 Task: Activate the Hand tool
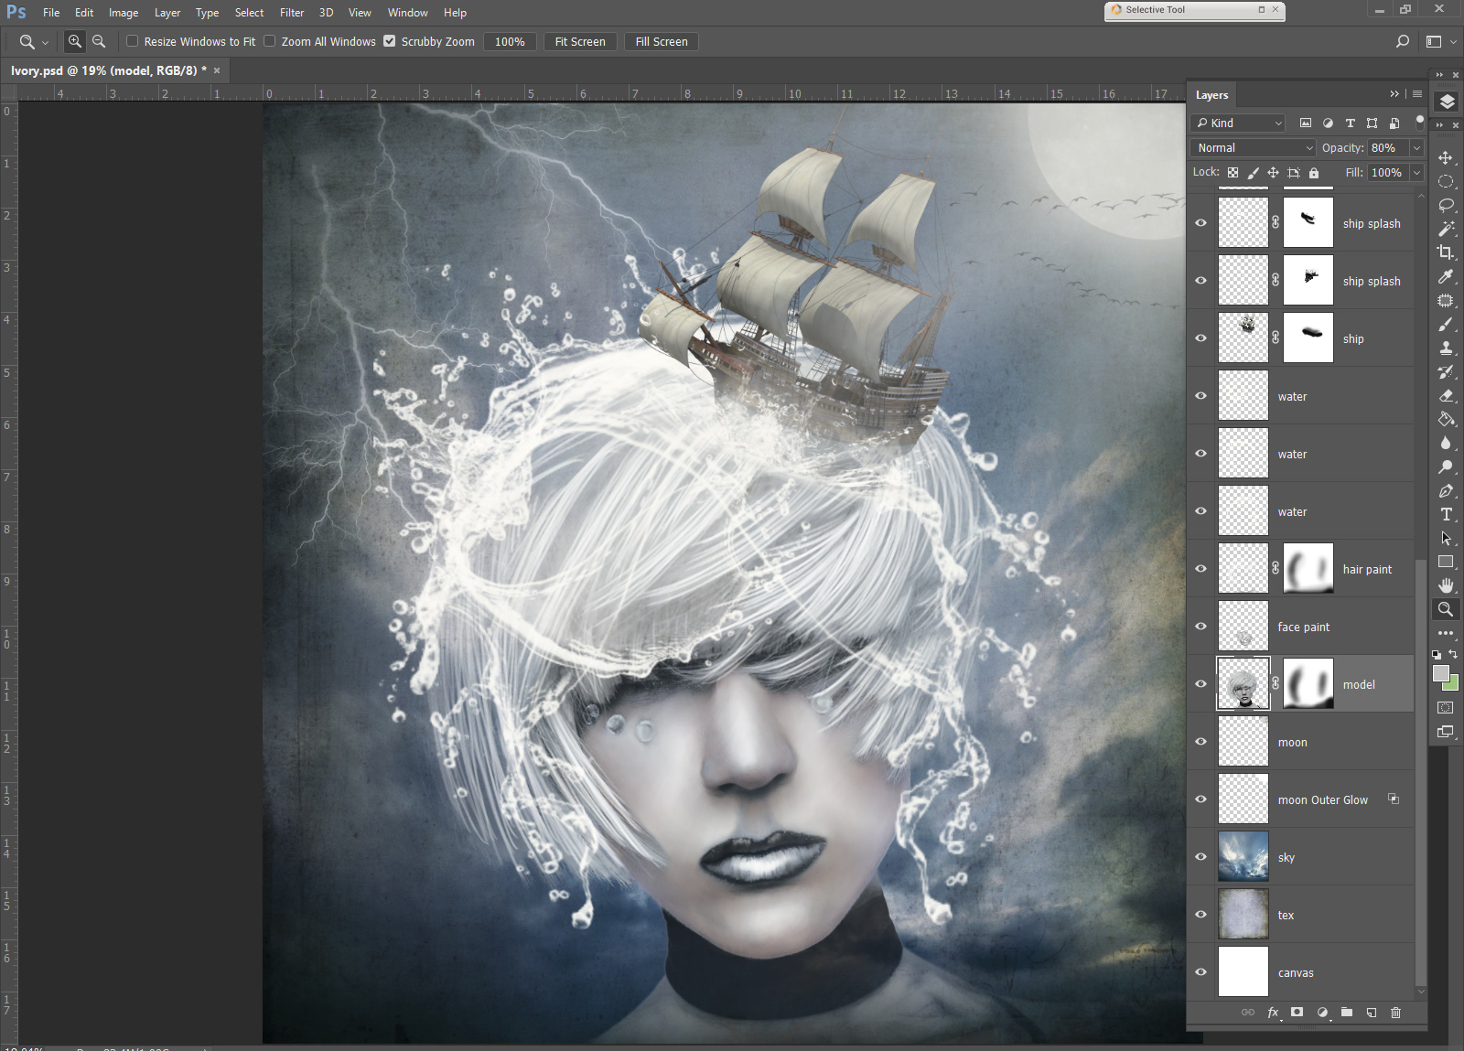click(1446, 585)
